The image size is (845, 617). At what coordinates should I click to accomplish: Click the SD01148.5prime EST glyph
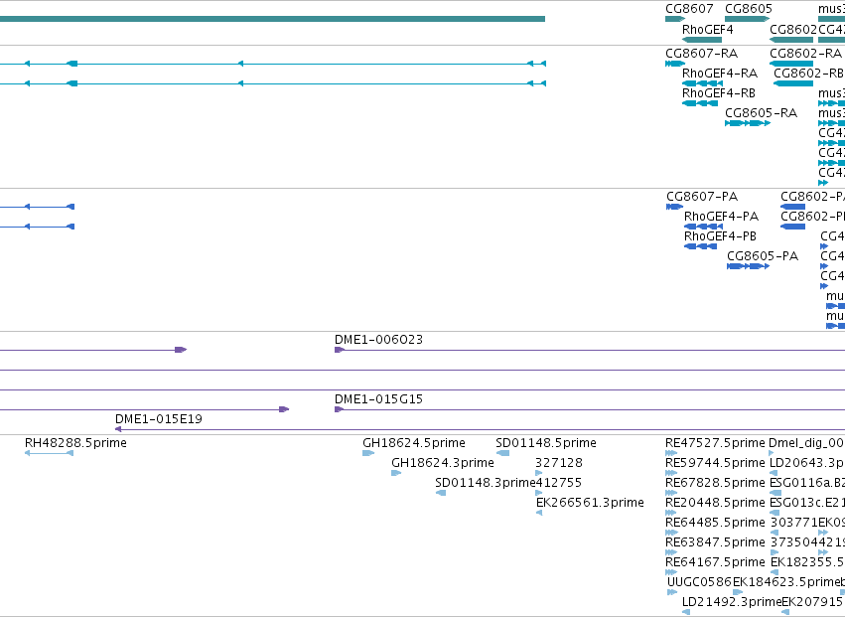pyautogui.click(x=502, y=453)
